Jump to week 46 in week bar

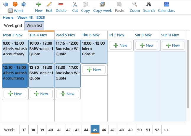click(x=104, y=130)
